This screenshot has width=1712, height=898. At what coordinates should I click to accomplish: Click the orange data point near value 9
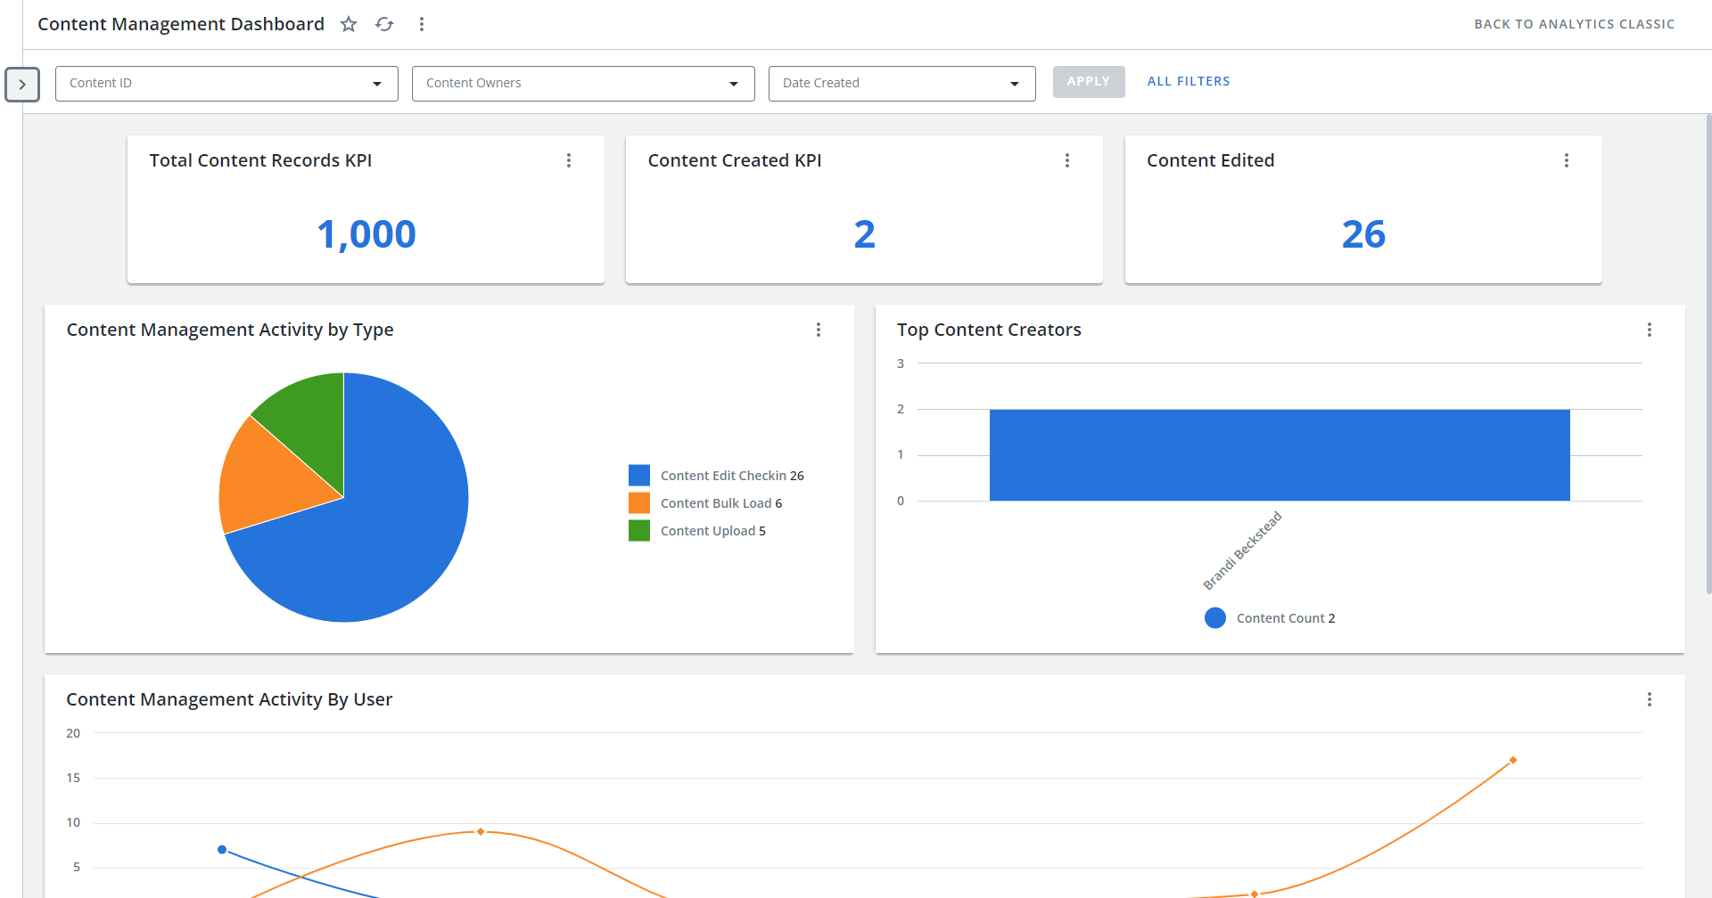pyautogui.click(x=481, y=832)
